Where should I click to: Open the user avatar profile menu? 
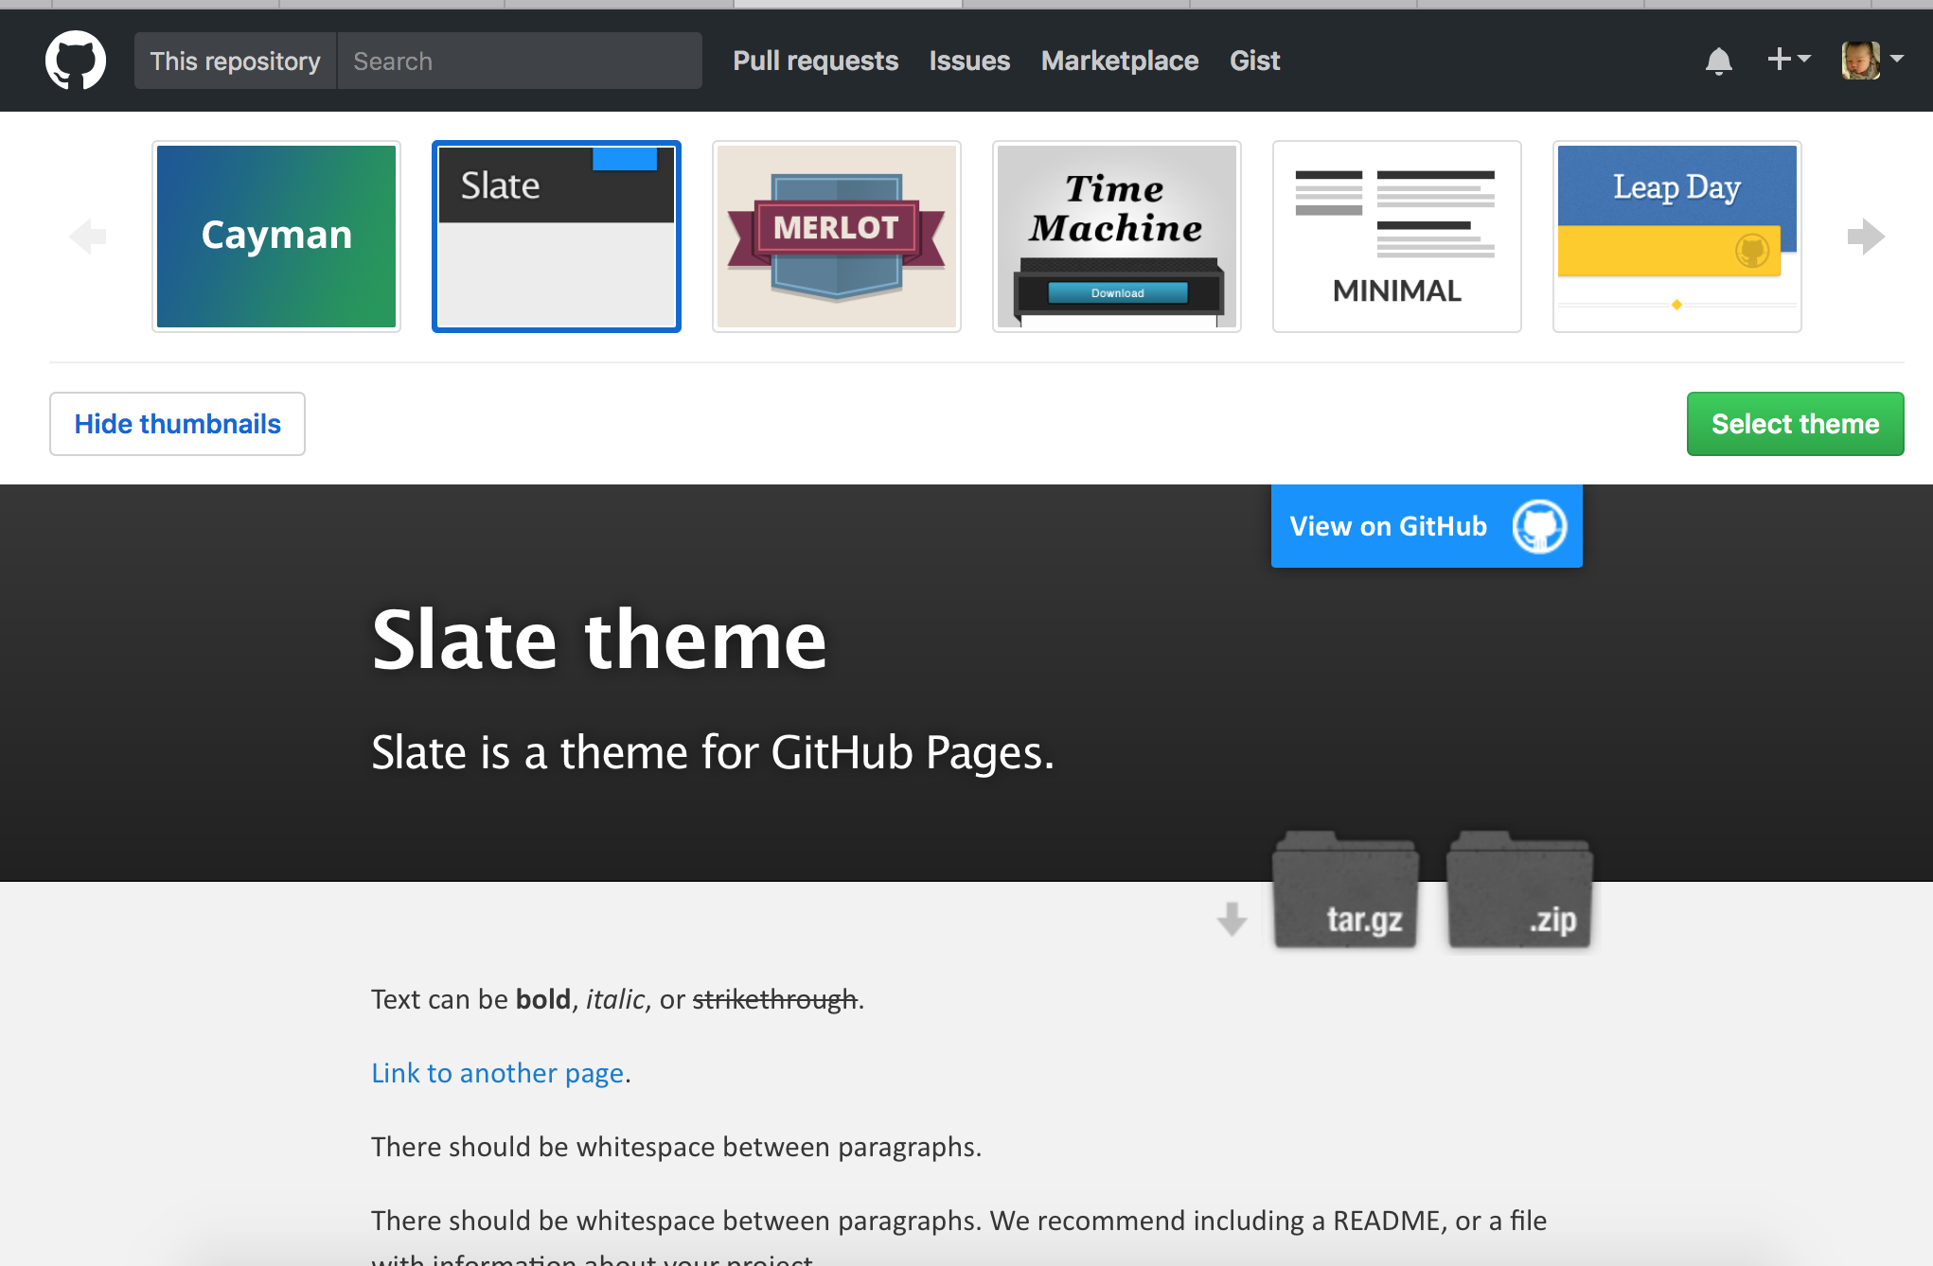[1871, 61]
